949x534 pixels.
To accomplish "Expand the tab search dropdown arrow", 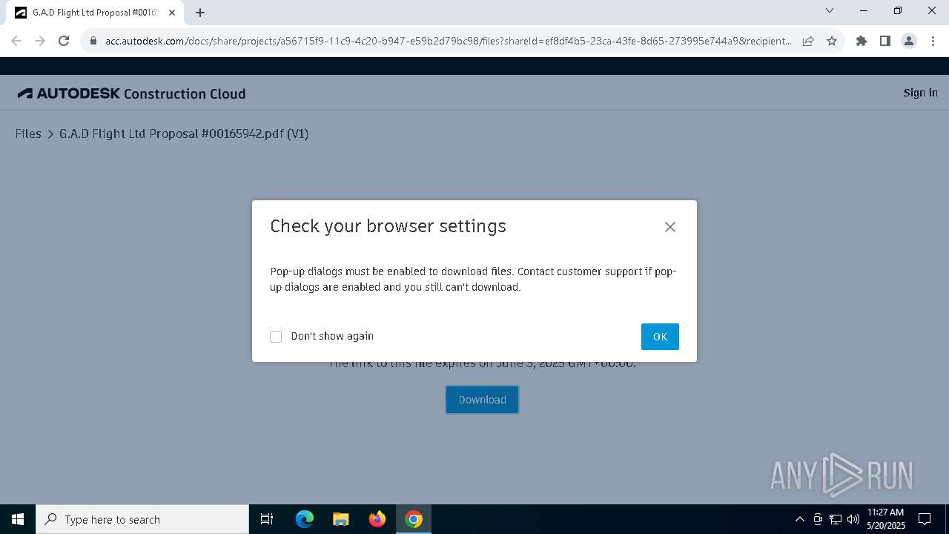I will [x=830, y=10].
